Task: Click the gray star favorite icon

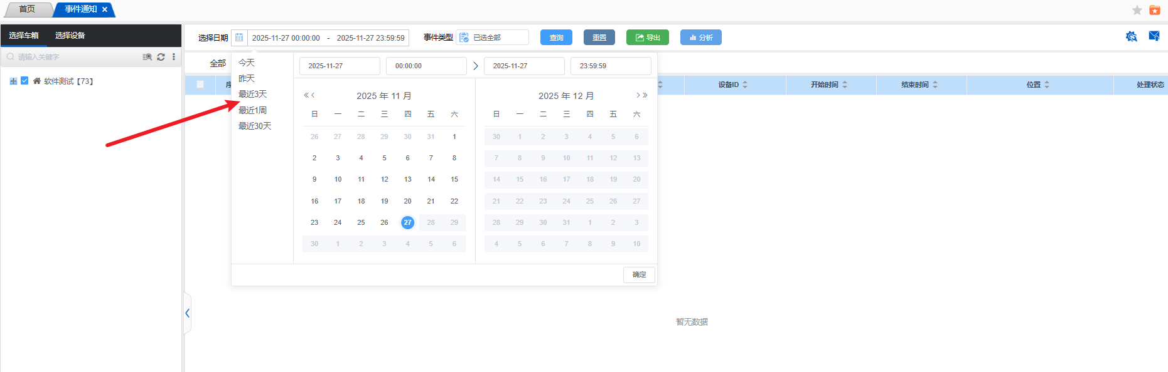Action: (x=1137, y=10)
